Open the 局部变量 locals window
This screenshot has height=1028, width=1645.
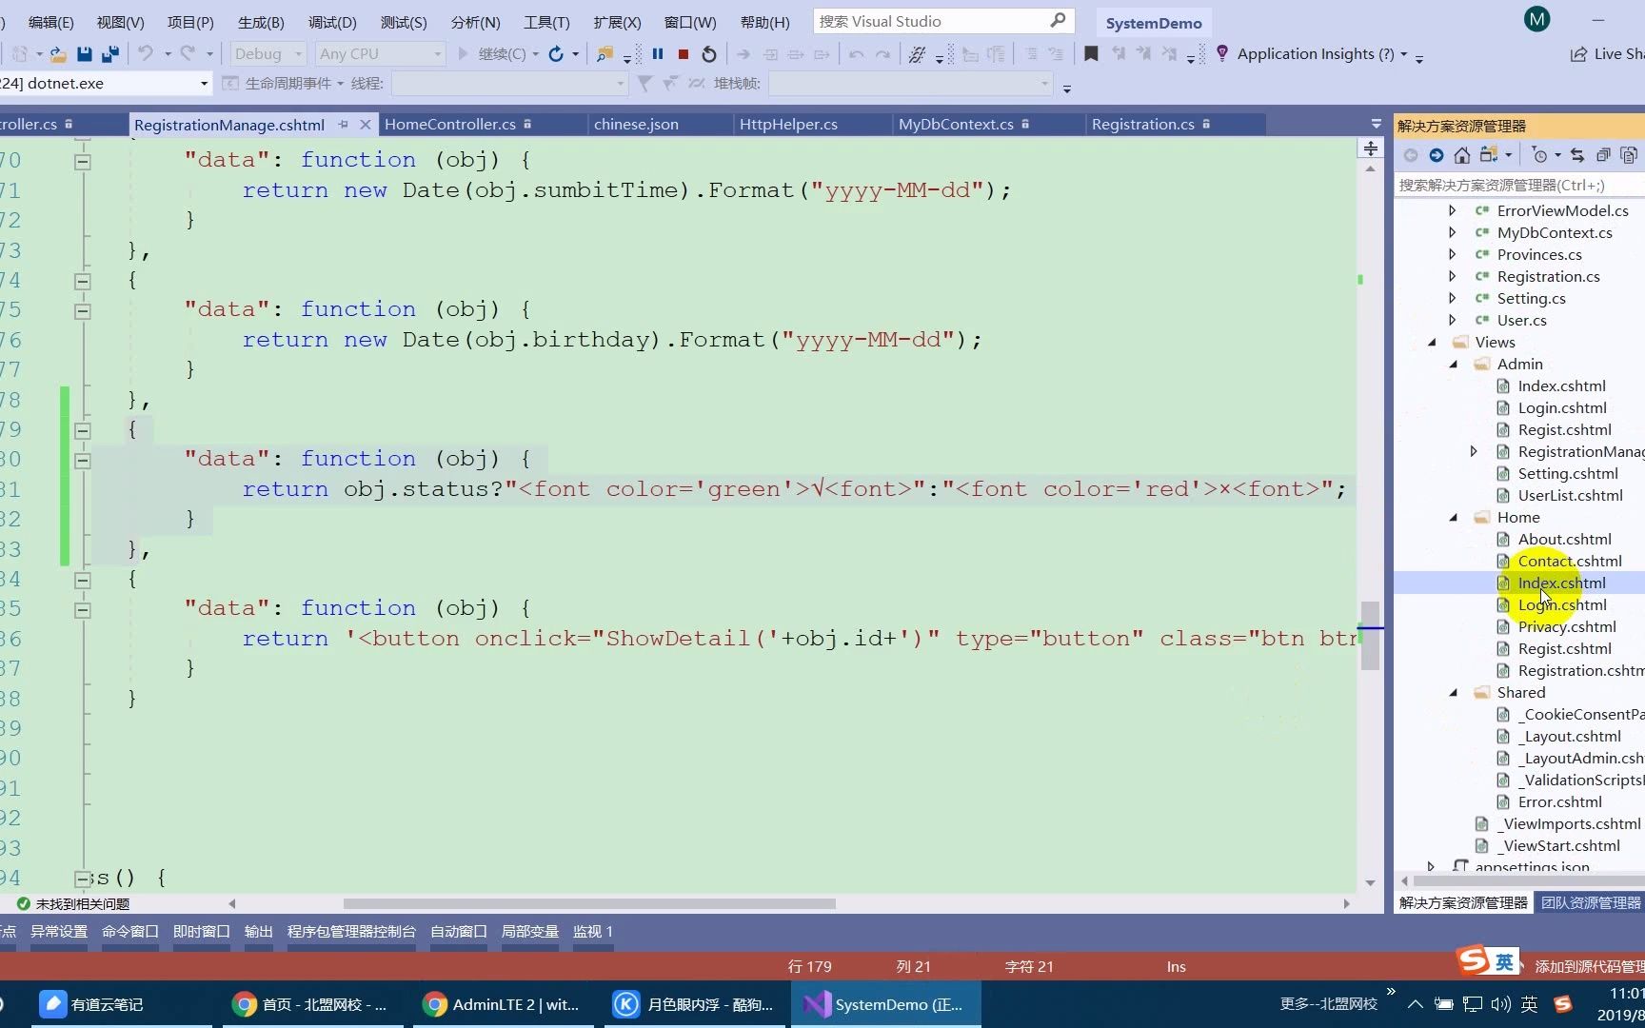point(530,932)
